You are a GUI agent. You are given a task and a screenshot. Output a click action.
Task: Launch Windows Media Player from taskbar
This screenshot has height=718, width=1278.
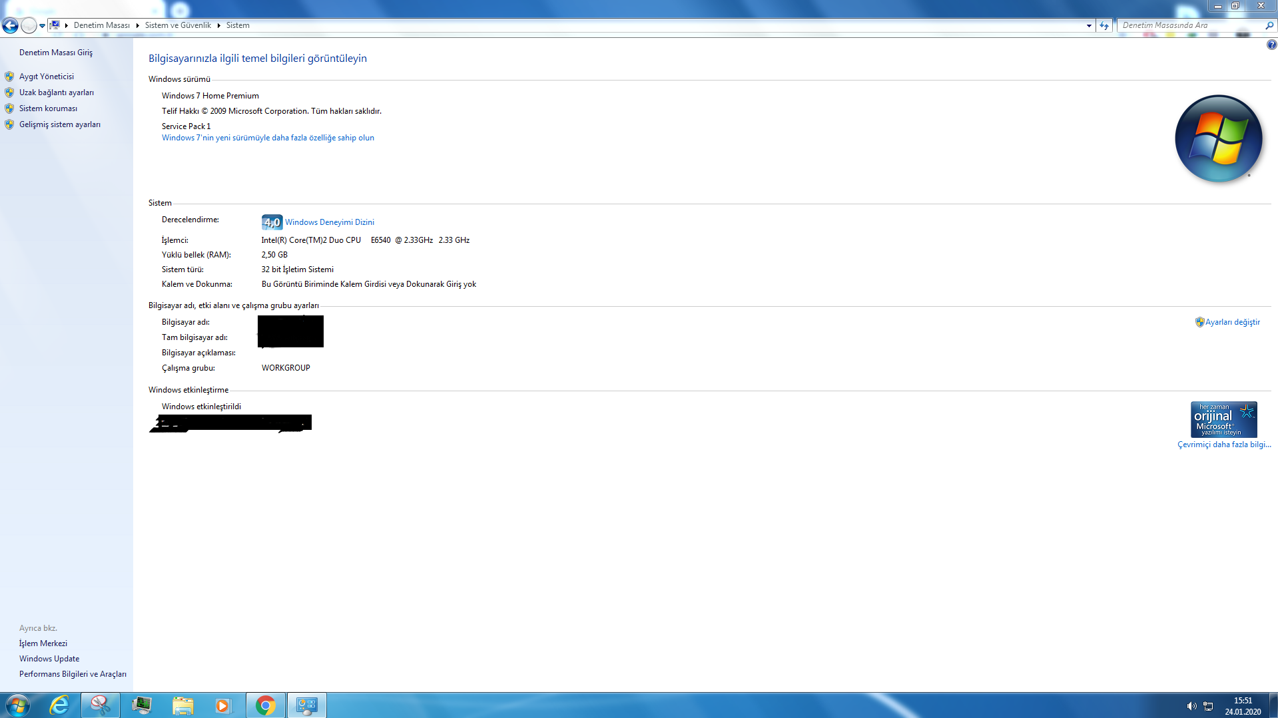224,705
